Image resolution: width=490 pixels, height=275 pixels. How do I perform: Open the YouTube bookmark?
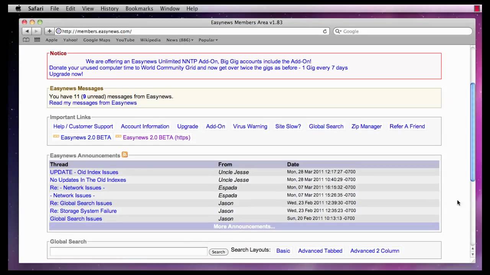125,40
